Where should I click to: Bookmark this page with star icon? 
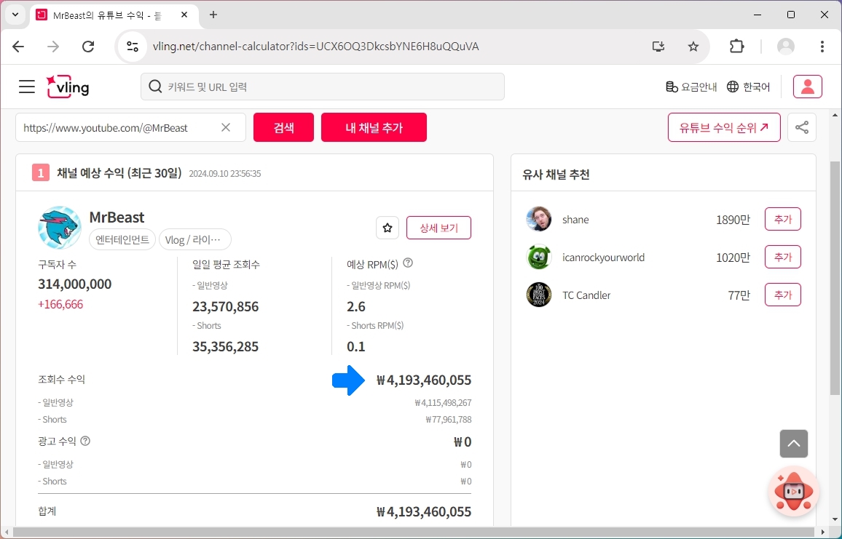(693, 47)
